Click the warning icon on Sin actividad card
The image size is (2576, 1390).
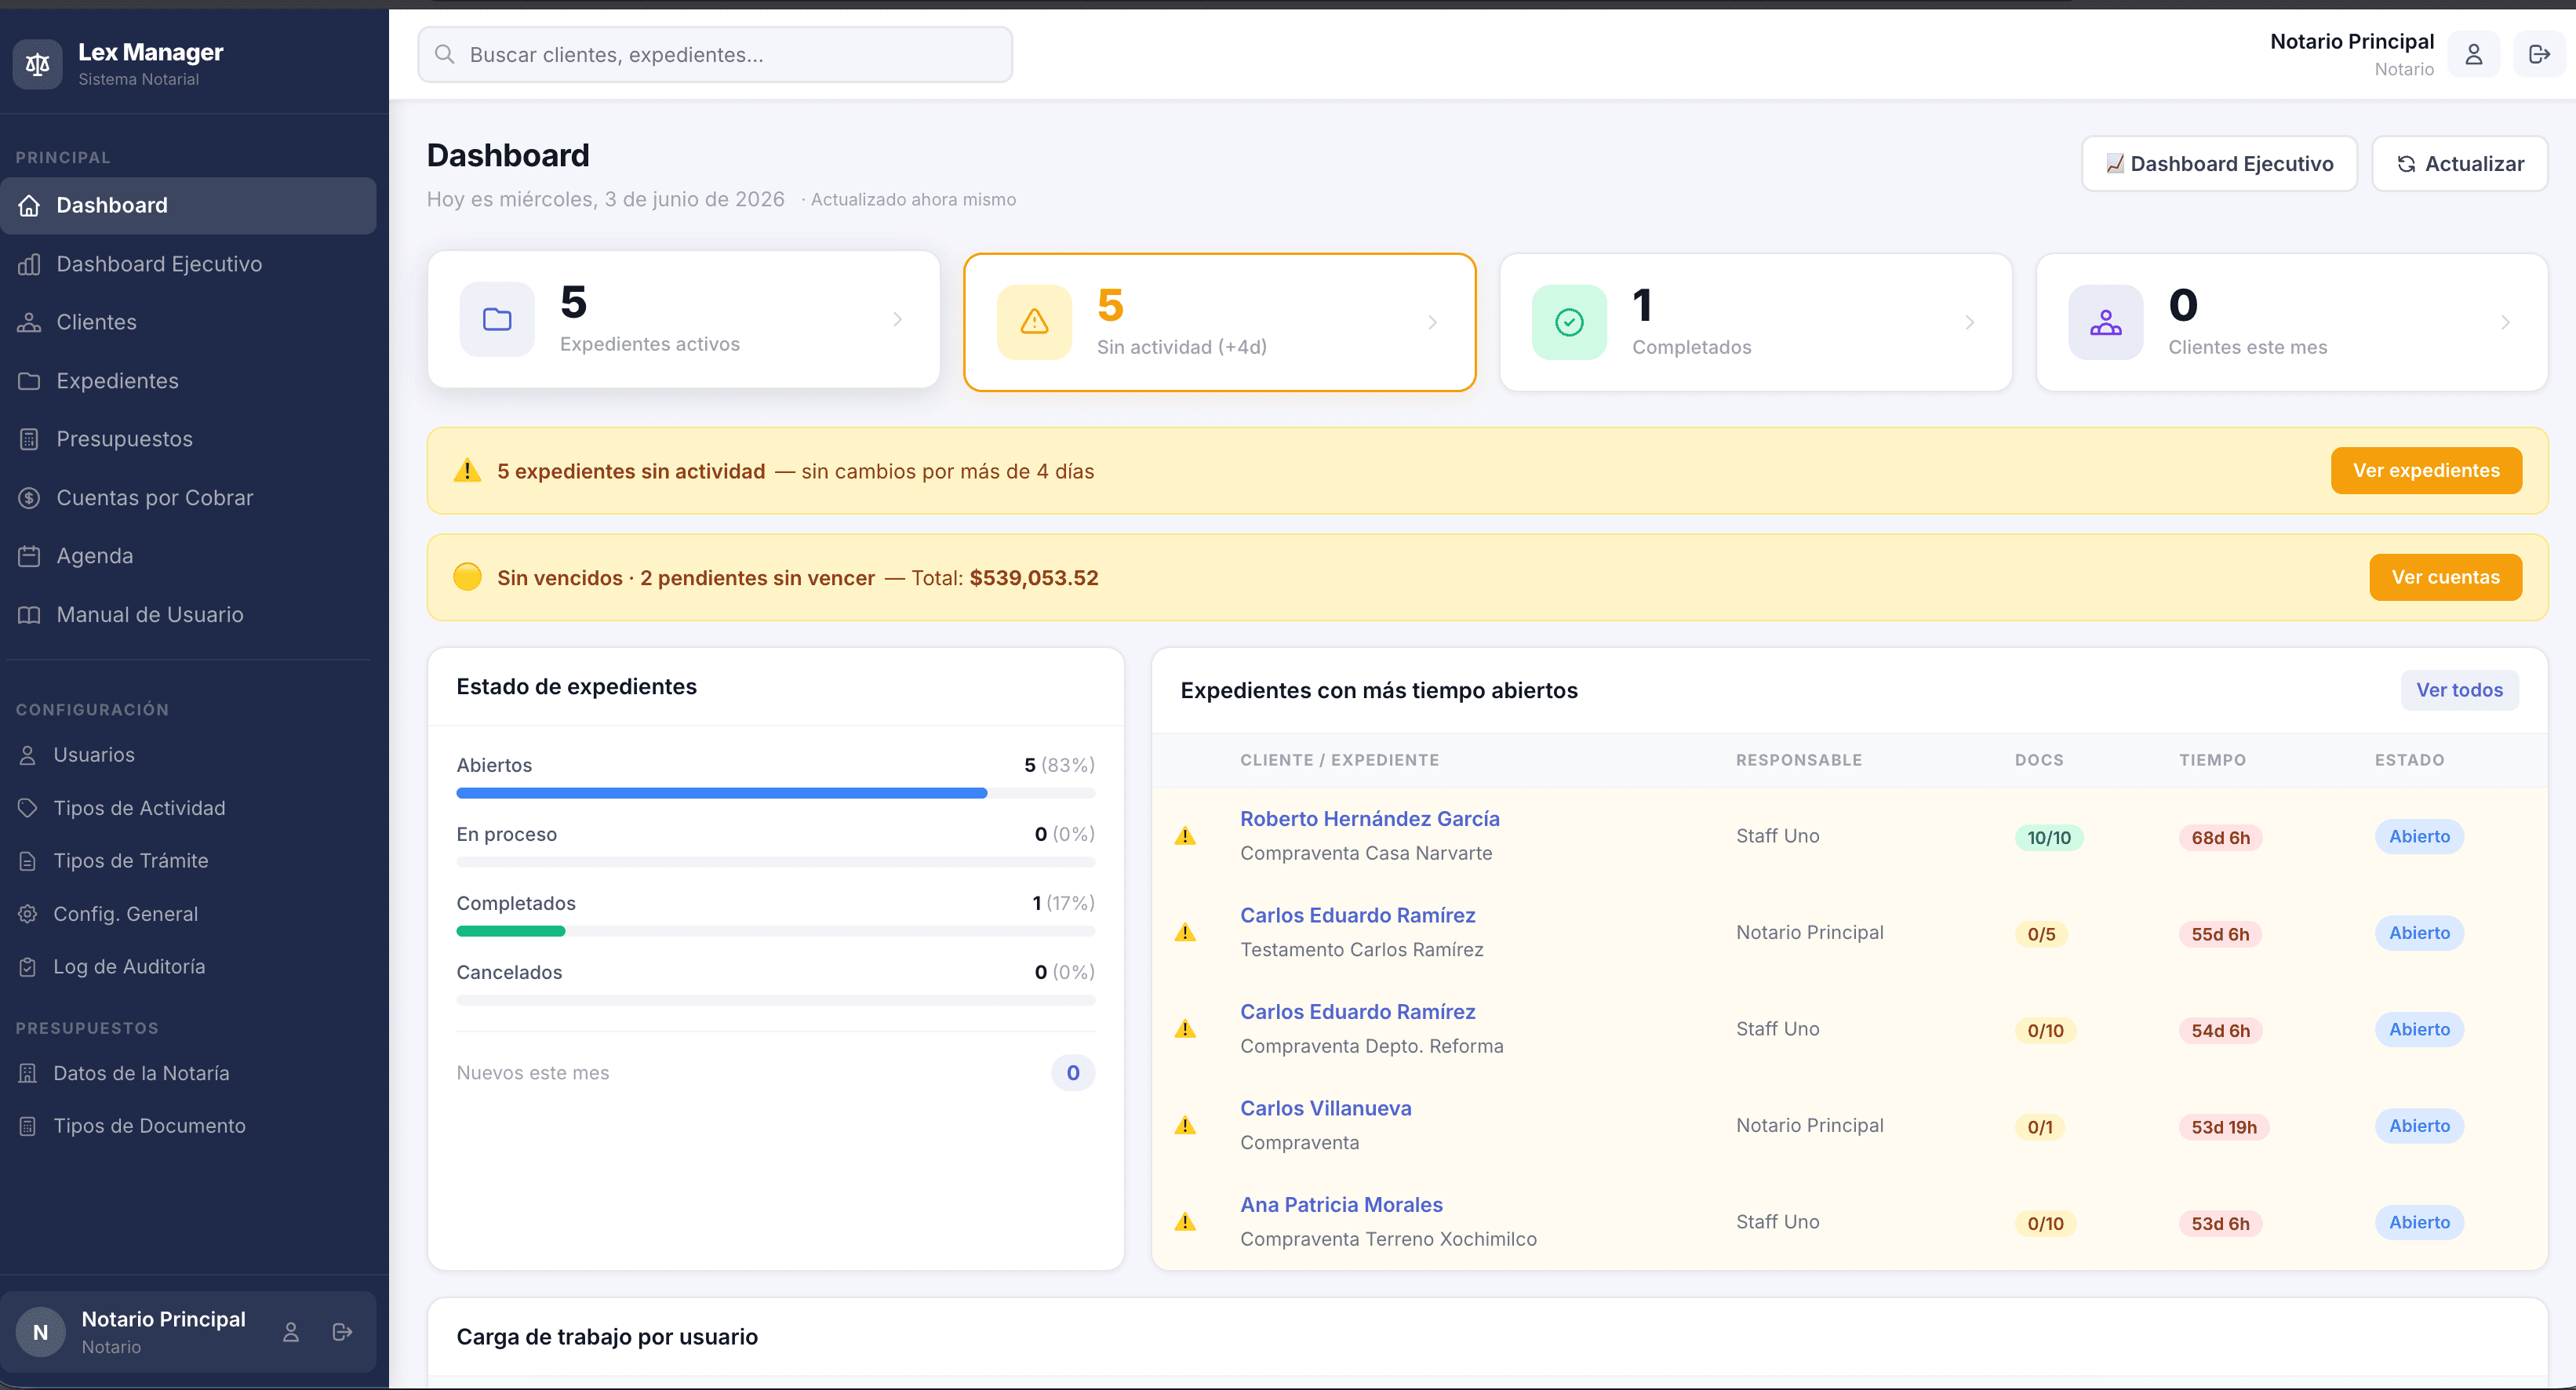point(1034,322)
